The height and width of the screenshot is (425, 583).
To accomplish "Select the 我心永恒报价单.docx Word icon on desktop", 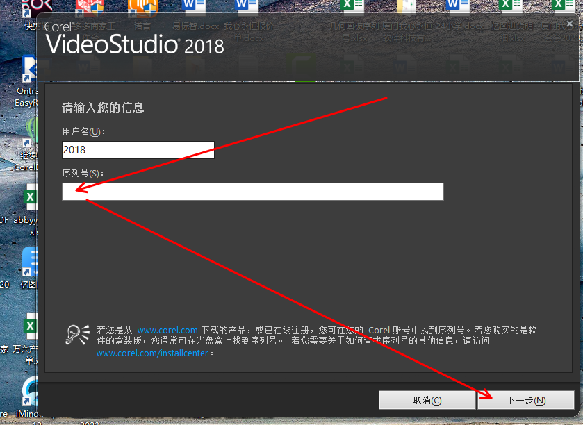I will pyautogui.click(x=247, y=7).
